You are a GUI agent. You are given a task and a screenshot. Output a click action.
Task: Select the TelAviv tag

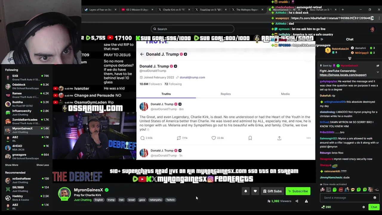[x=170, y=200]
